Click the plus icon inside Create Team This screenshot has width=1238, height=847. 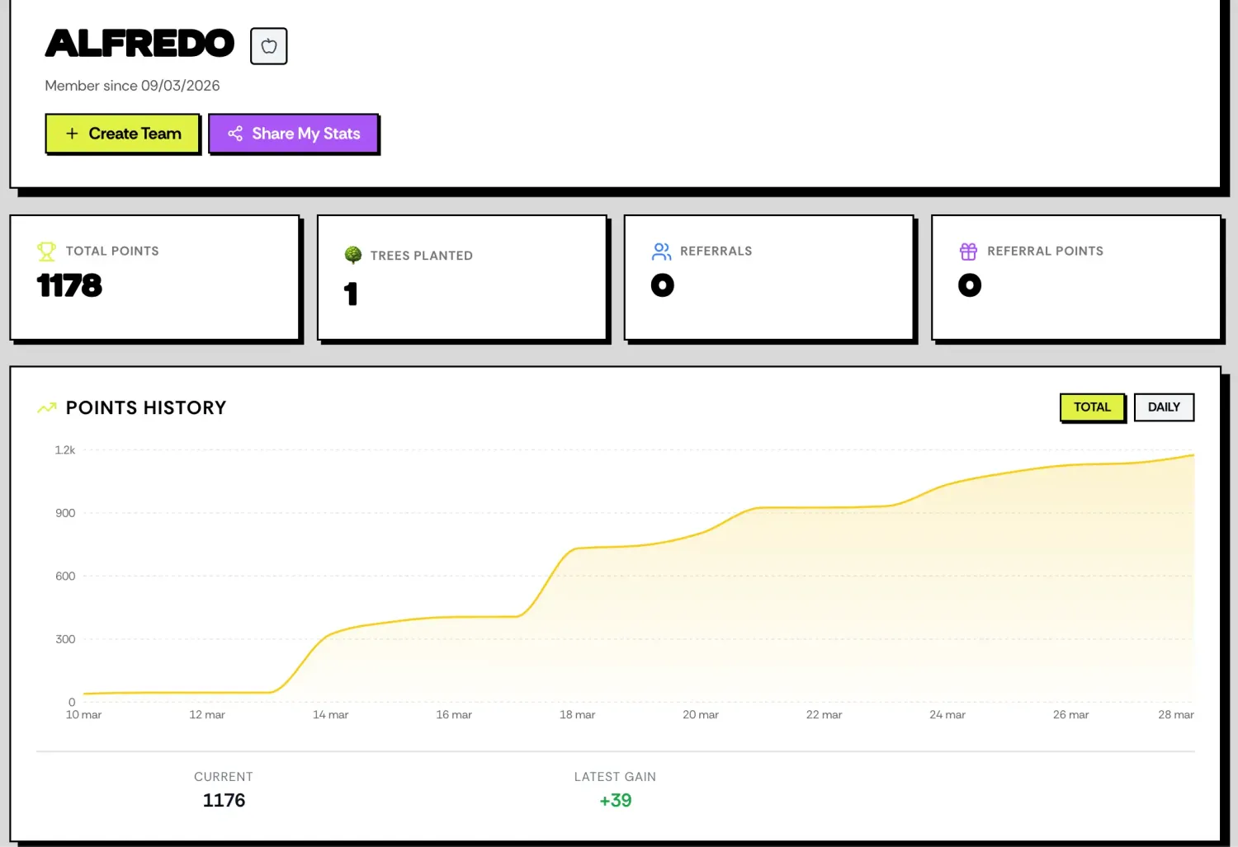click(x=72, y=133)
